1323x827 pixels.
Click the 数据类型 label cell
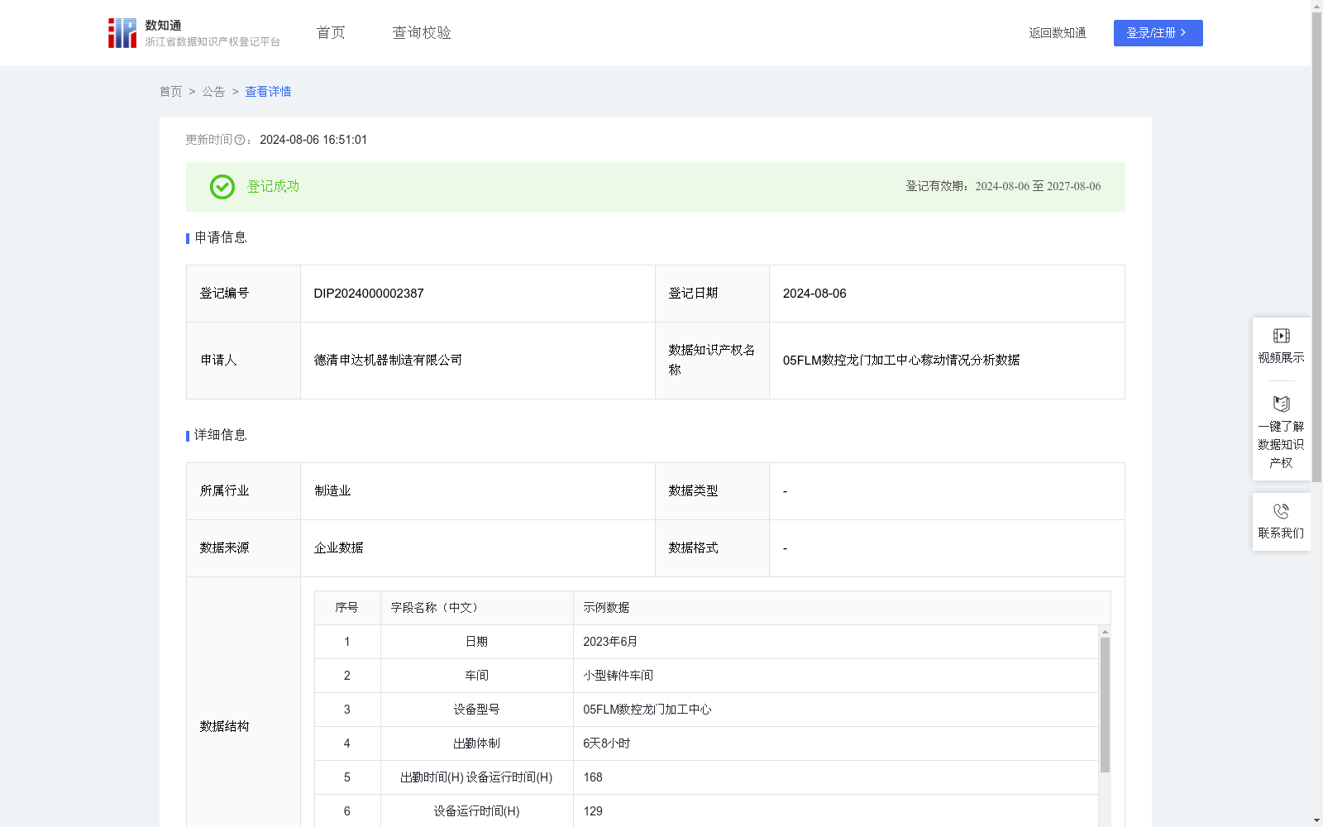coord(712,491)
